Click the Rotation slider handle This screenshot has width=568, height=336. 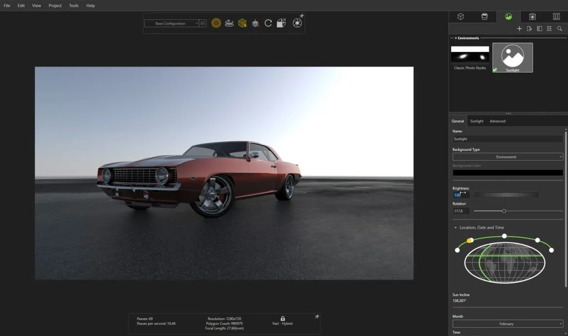[504, 211]
